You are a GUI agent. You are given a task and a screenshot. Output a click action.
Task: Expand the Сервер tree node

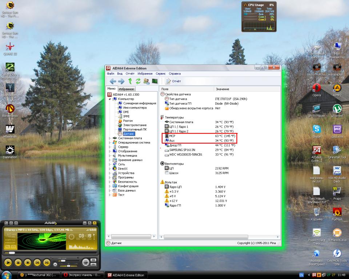(x=110, y=147)
